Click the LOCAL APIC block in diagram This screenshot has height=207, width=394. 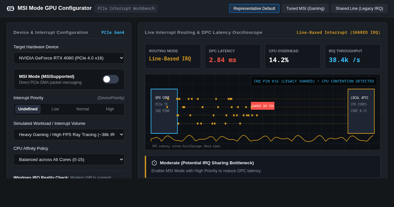361,111
